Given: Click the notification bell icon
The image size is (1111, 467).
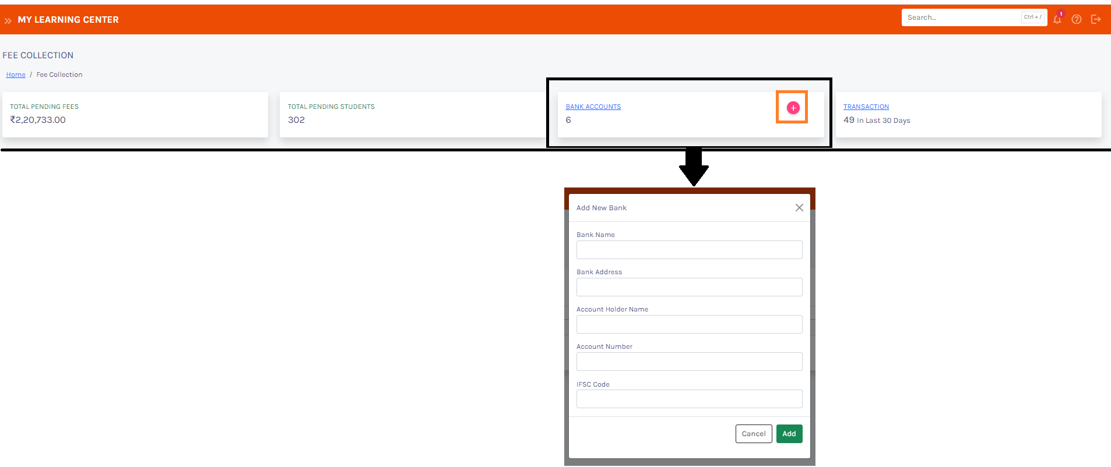Looking at the screenshot, I should [1057, 19].
